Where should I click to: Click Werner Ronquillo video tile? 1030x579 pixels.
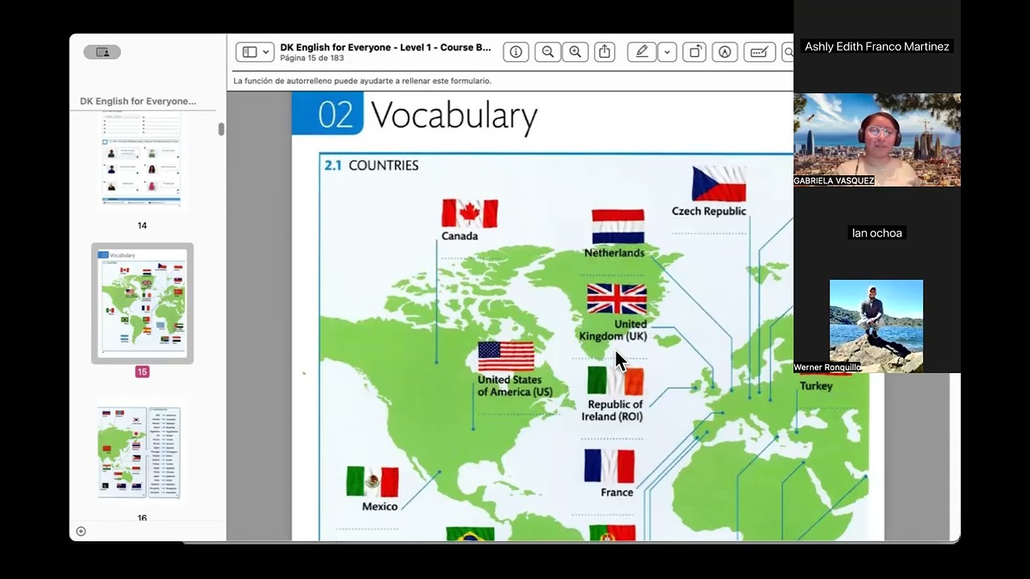tap(876, 326)
